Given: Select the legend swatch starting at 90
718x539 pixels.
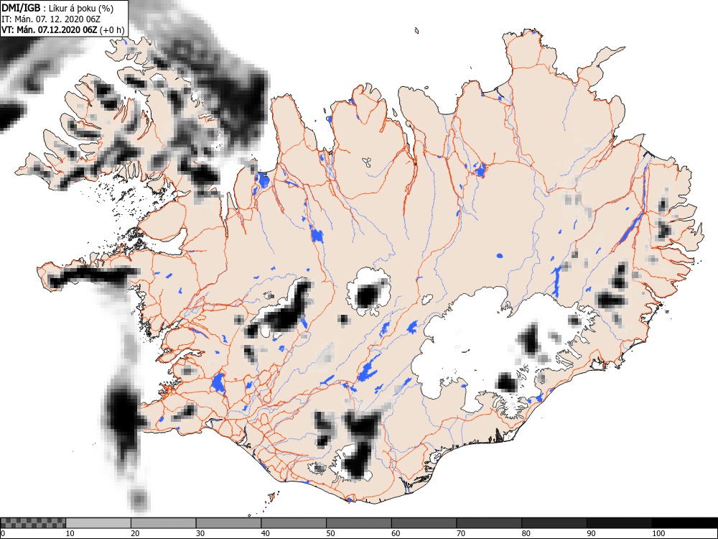Looking at the screenshot, I should pos(619,523).
